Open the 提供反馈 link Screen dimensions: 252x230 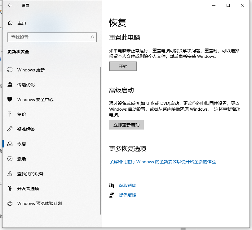pyautogui.click(x=127, y=195)
